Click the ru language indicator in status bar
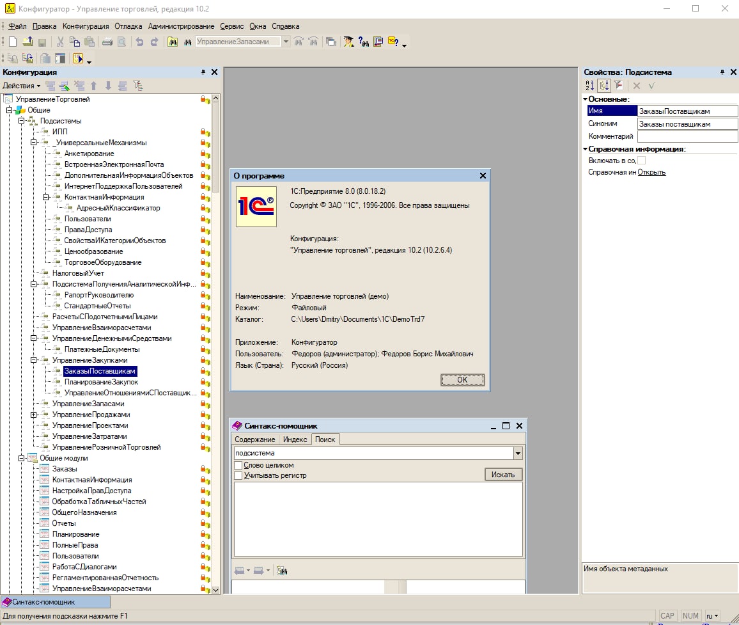 pos(712,616)
